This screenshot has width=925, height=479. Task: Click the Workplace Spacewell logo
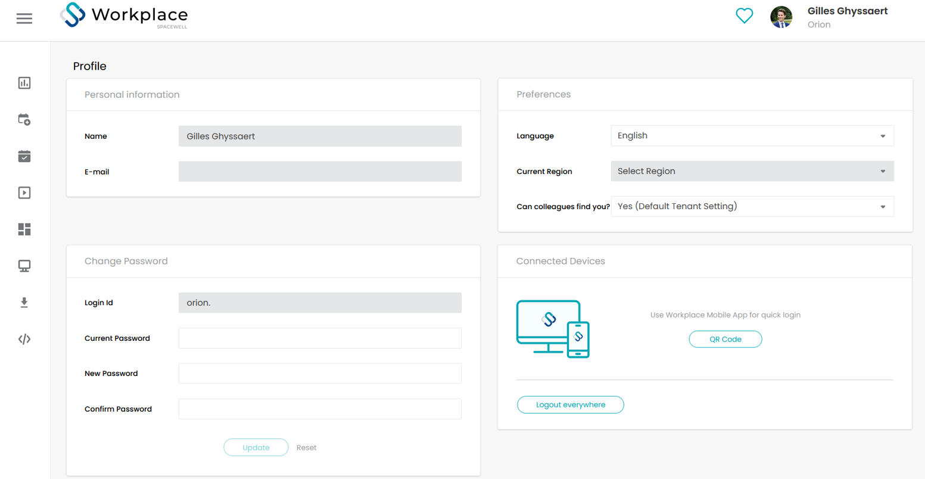124,15
